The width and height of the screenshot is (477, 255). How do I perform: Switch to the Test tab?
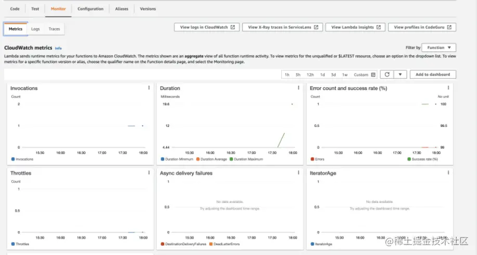coord(35,9)
